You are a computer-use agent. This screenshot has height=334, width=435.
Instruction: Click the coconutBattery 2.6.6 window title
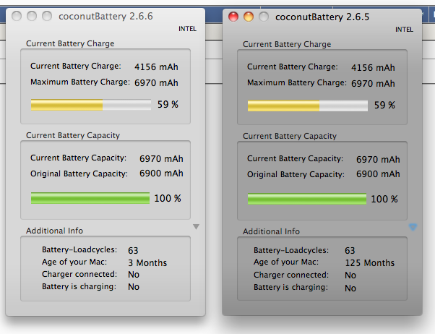pos(105,17)
